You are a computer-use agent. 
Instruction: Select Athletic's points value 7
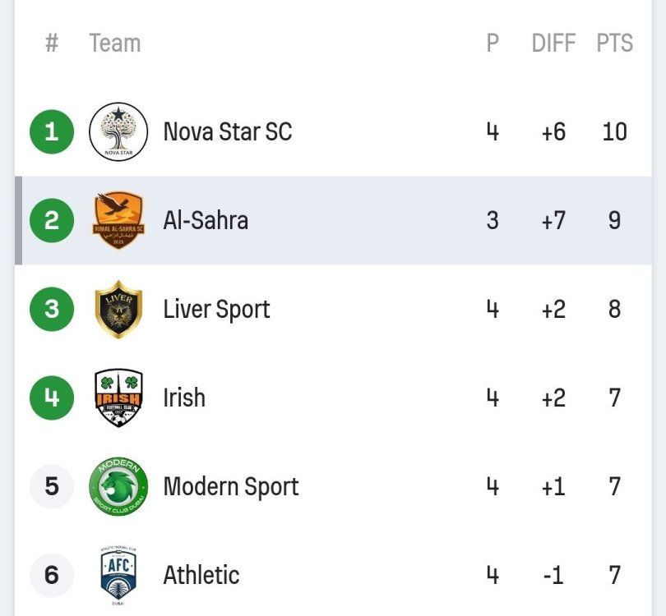(x=614, y=575)
